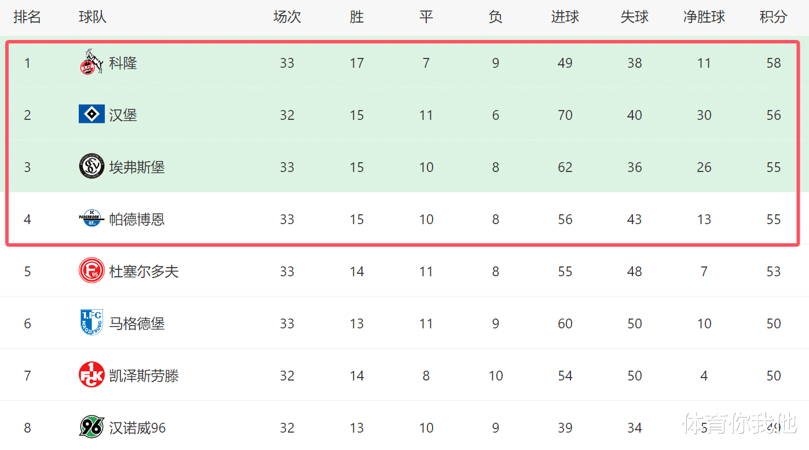Click the 汉诺威96 green logo
Viewport: 809px width, 450px height.
[91, 427]
